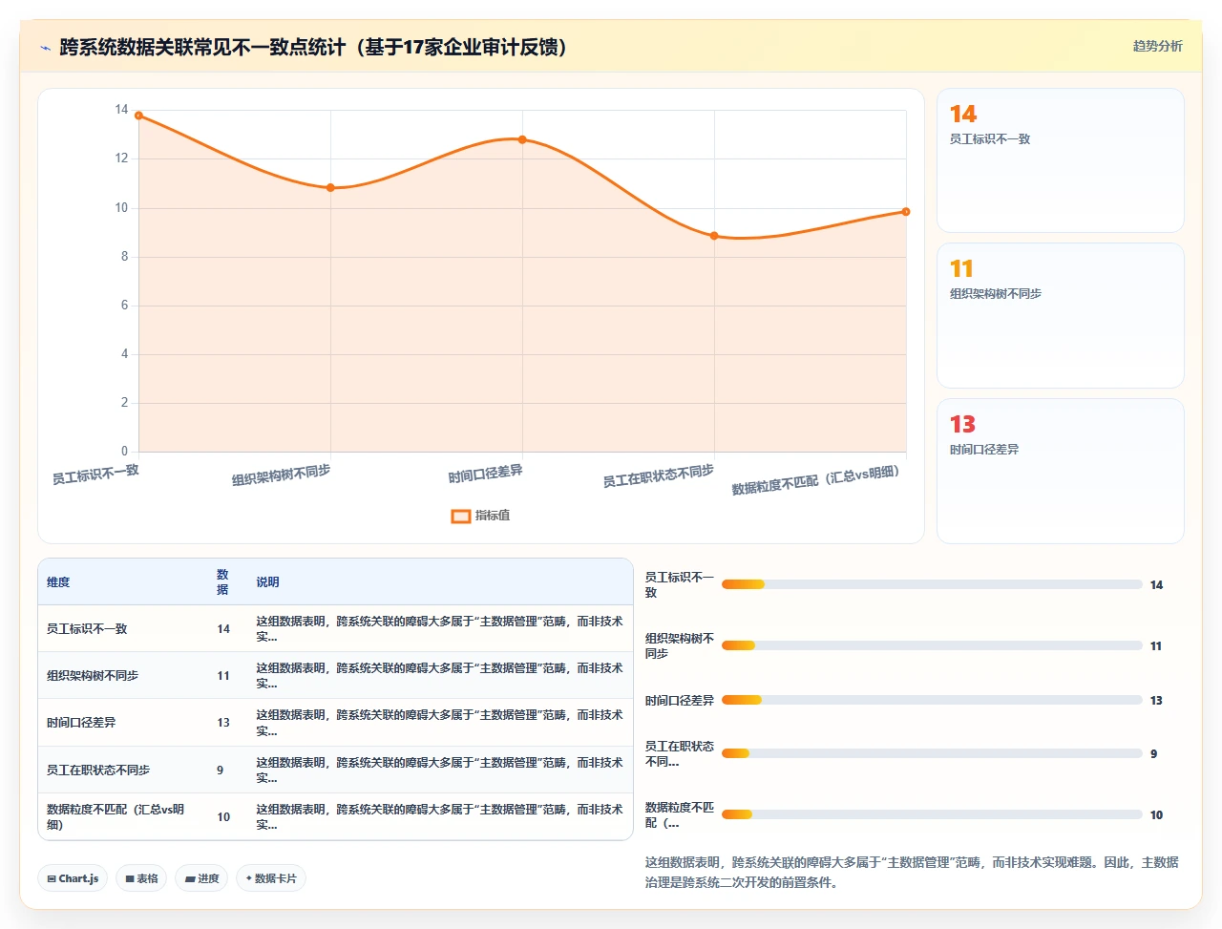Open the stat card showing 11 组织架构树不同步
Viewport: 1222px width, 929px height.
tap(1061, 315)
